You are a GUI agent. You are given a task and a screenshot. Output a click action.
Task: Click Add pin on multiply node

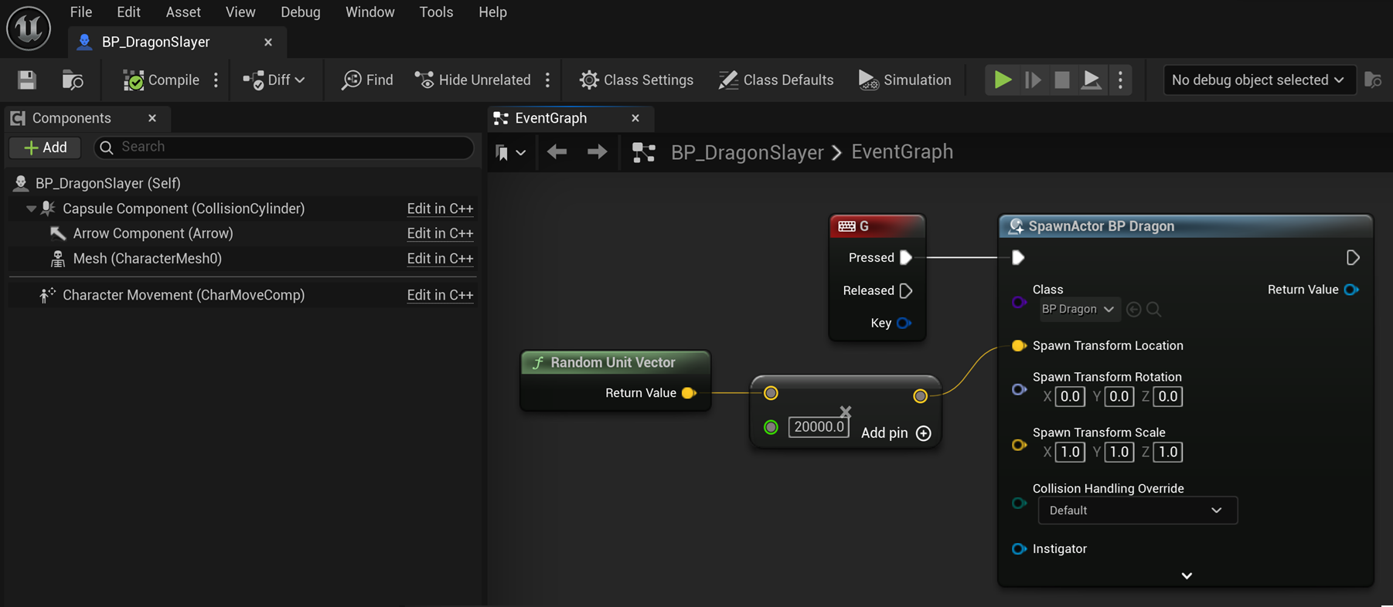[x=896, y=433]
